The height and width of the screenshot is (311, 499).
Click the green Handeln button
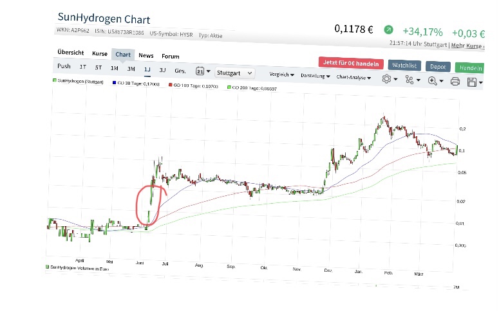pyautogui.click(x=470, y=68)
